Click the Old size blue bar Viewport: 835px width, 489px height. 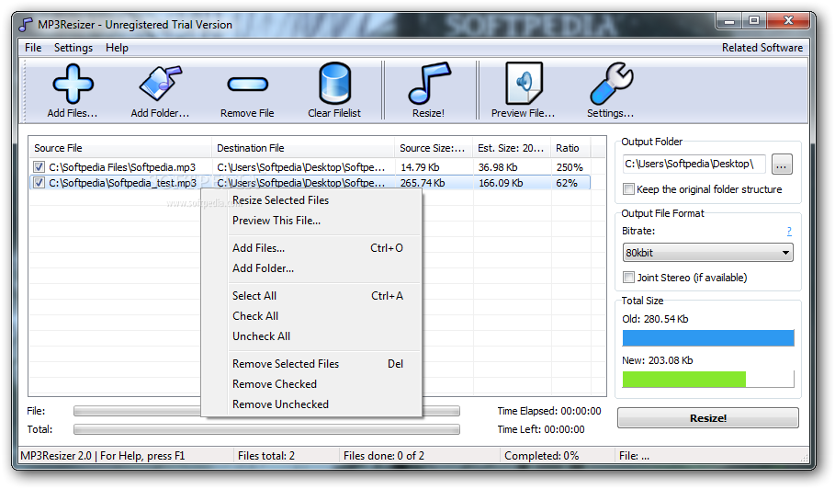tap(708, 338)
